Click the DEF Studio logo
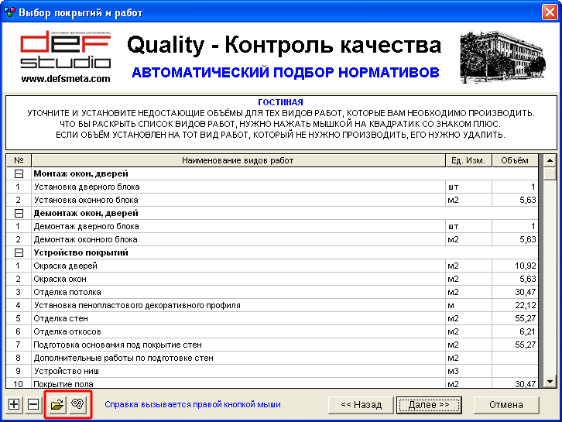This screenshot has width=562, height=422. [x=66, y=56]
